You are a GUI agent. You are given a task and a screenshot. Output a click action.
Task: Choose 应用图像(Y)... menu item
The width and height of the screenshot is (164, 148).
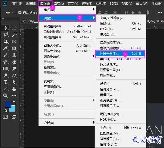tap(67, 87)
